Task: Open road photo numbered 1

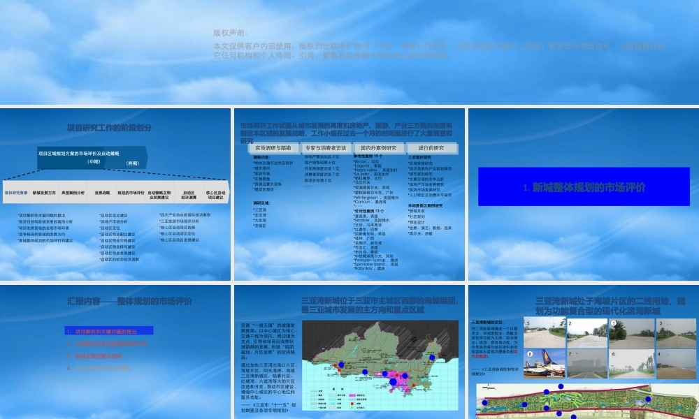Action: 631,334
